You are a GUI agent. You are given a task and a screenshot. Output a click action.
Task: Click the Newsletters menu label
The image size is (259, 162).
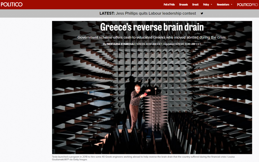pos(223,5)
